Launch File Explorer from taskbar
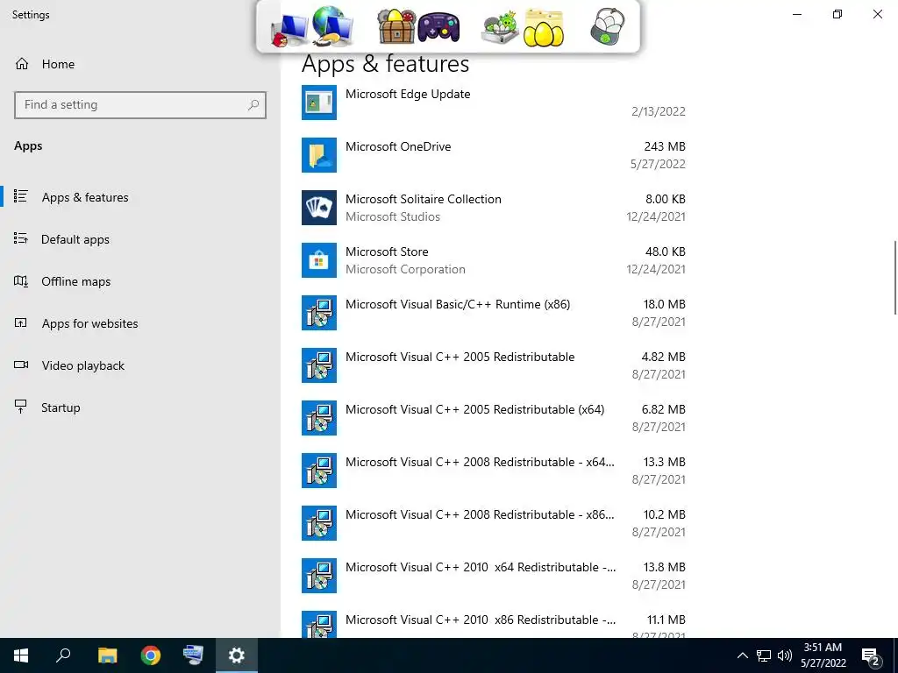 coord(107,655)
